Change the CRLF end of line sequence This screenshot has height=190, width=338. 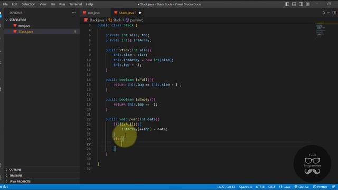(x=271, y=187)
